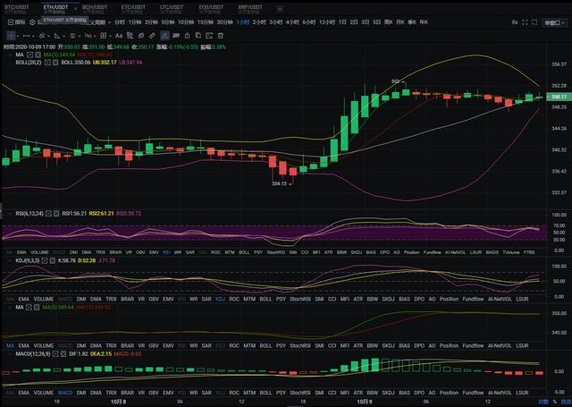Click the 10月8 date marker on time axis
This screenshot has height=407, width=572.
coord(119,402)
